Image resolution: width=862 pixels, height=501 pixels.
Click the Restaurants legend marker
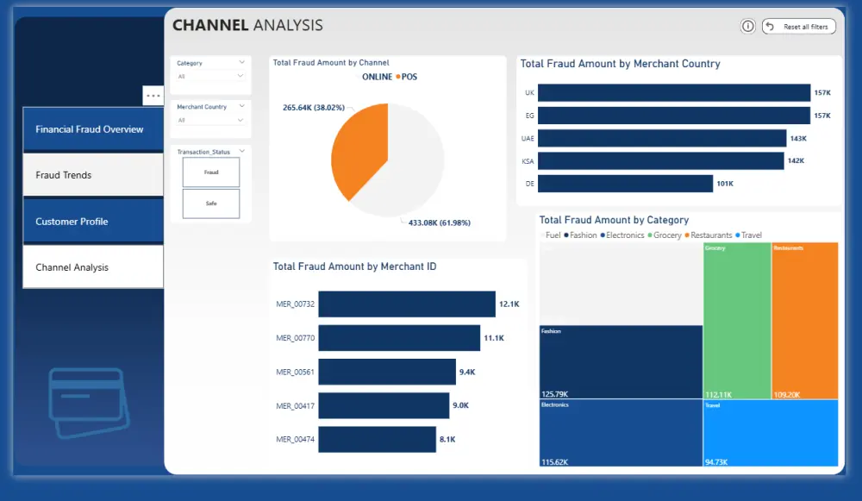(687, 235)
